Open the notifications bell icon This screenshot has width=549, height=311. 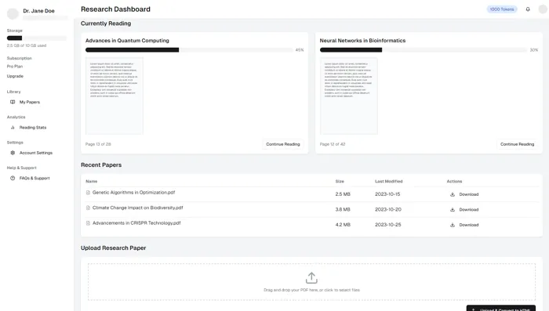pos(528,9)
